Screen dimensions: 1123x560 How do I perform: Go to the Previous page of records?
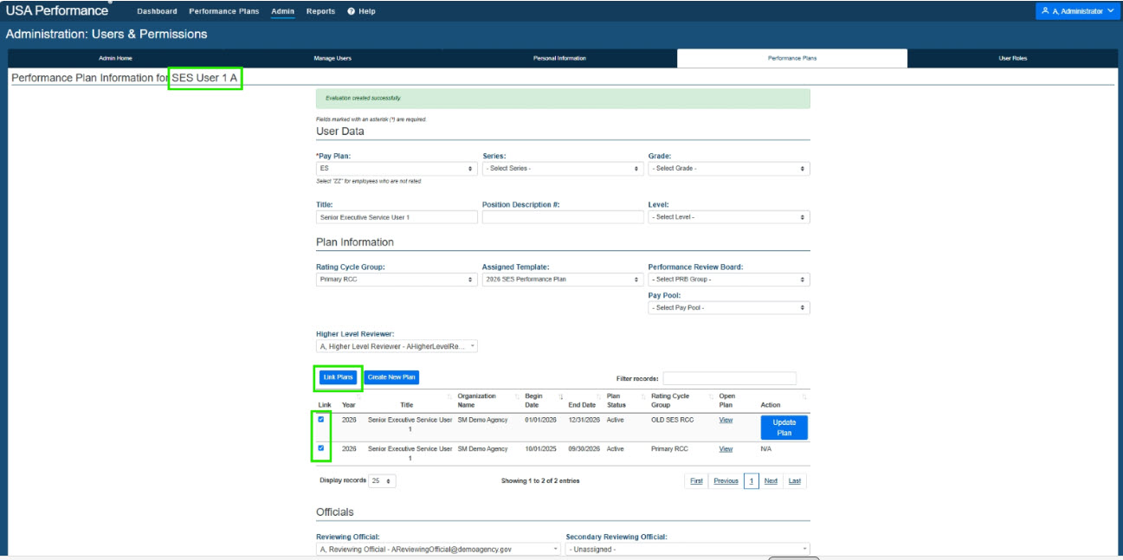(x=726, y=481)
